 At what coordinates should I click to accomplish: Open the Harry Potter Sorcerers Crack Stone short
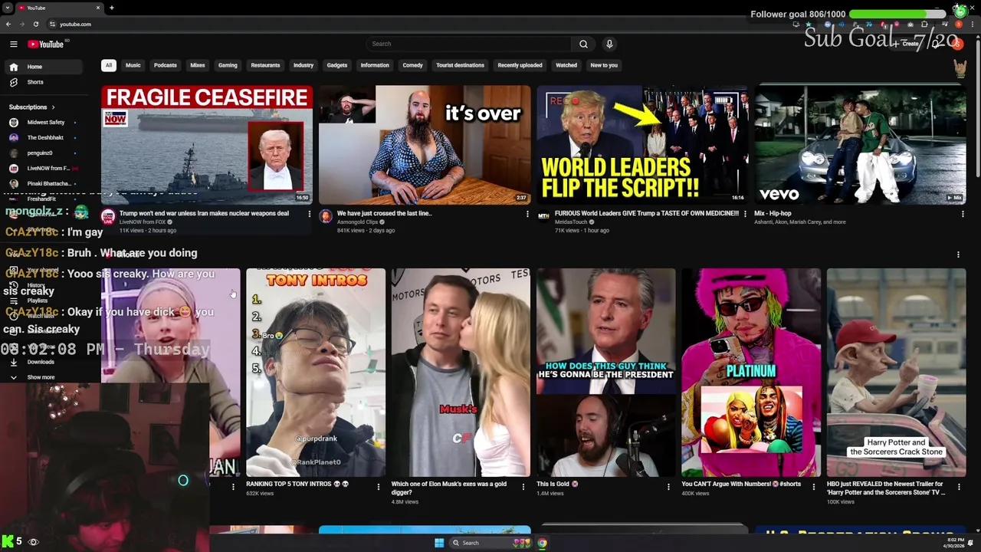[896, 373]
